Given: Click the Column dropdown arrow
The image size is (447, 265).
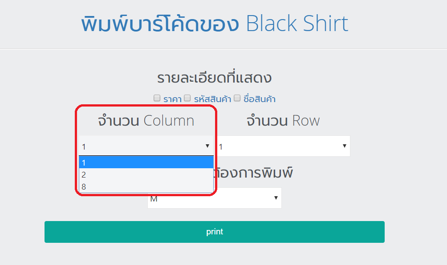Looking at the screenshot, I should [207, 146].
